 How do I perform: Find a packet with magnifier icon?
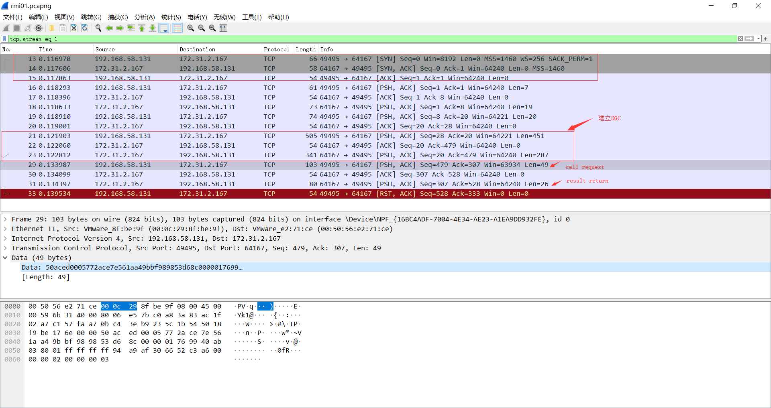click(x=98, y=28)
